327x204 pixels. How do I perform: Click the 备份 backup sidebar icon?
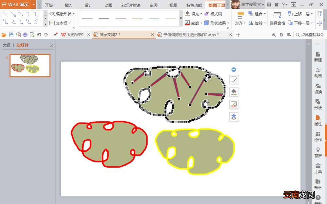click(x=318, y=184)
